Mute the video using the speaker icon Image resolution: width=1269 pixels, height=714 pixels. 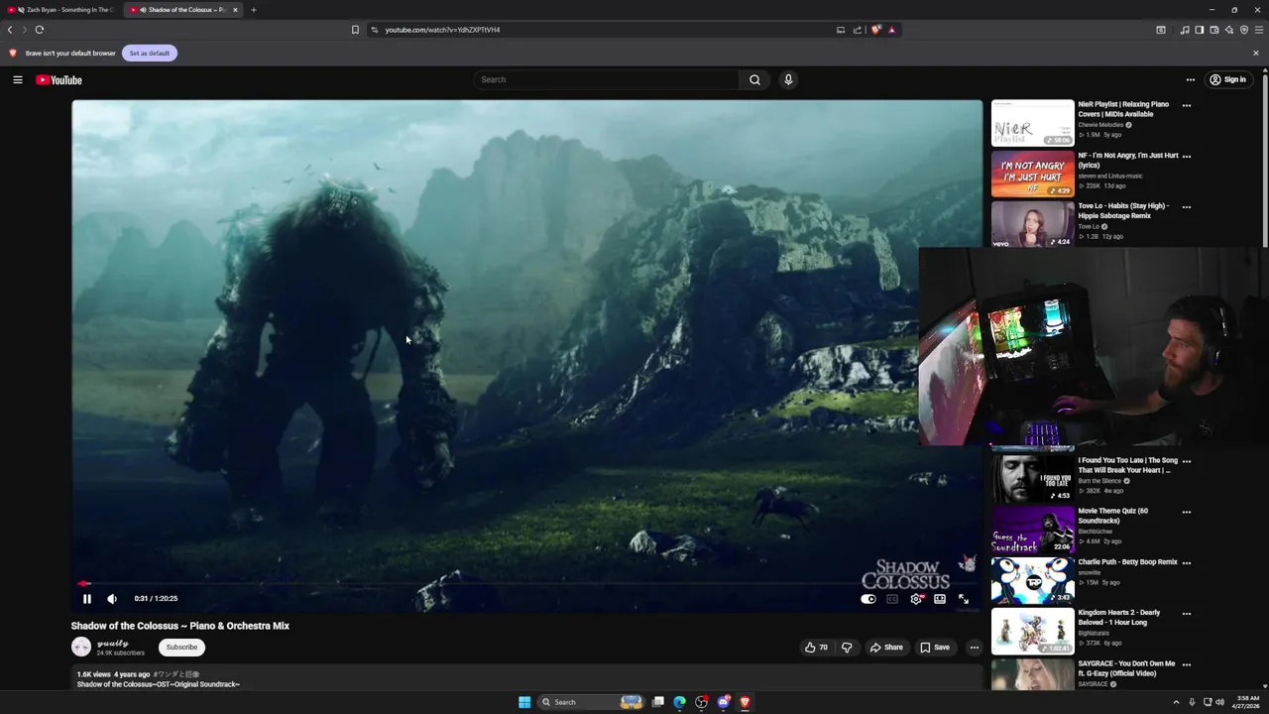[112, 599]
